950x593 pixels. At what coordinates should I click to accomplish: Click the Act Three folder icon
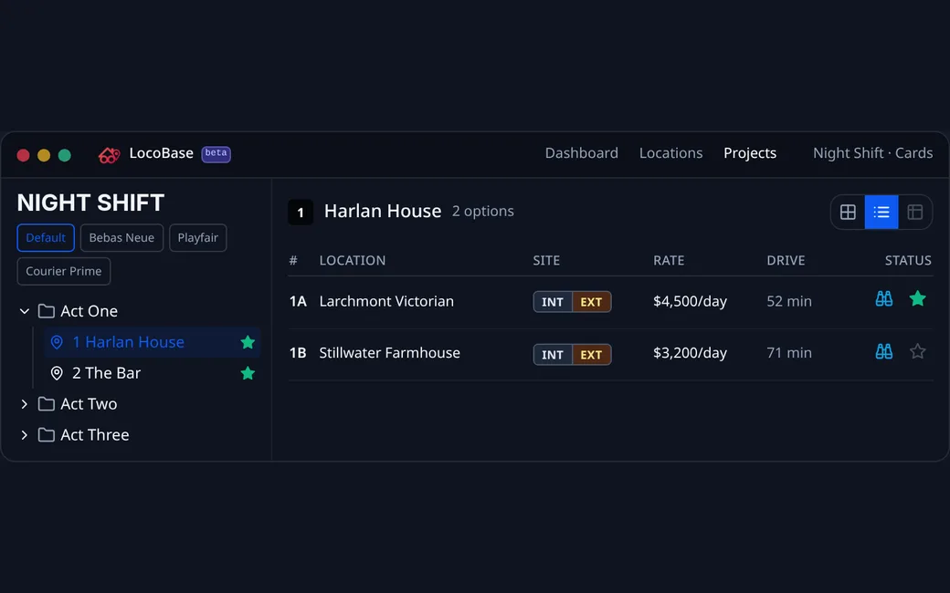46,434
